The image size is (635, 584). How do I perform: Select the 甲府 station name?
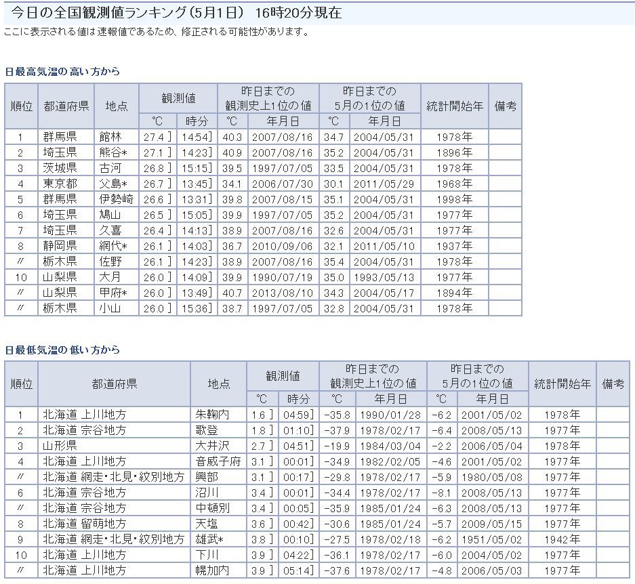(x=113, y=293)
